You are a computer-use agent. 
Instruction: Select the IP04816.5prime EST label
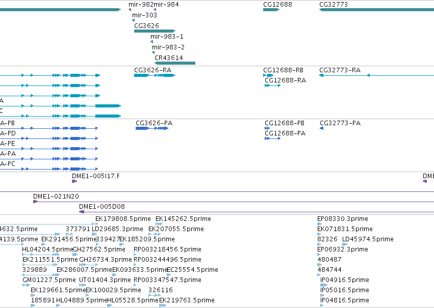point(345,300)
